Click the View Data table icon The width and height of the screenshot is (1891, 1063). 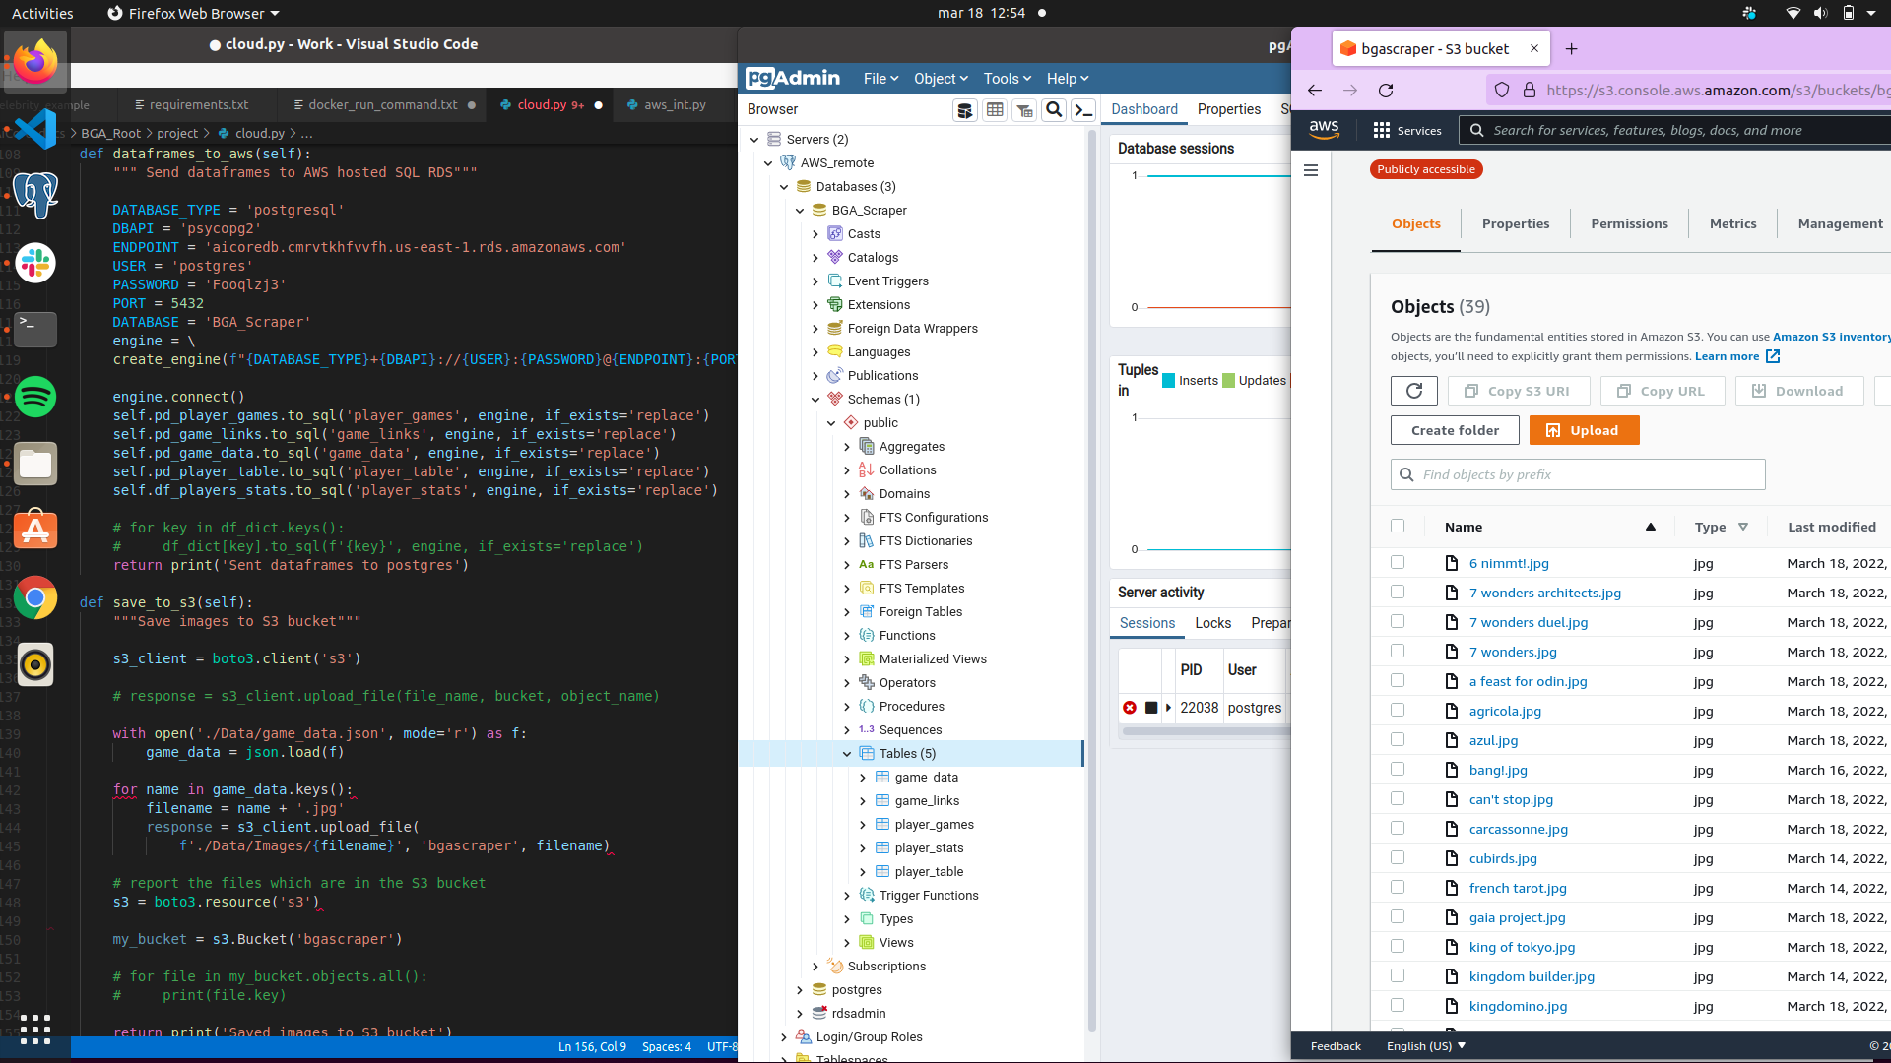point(995,110)
